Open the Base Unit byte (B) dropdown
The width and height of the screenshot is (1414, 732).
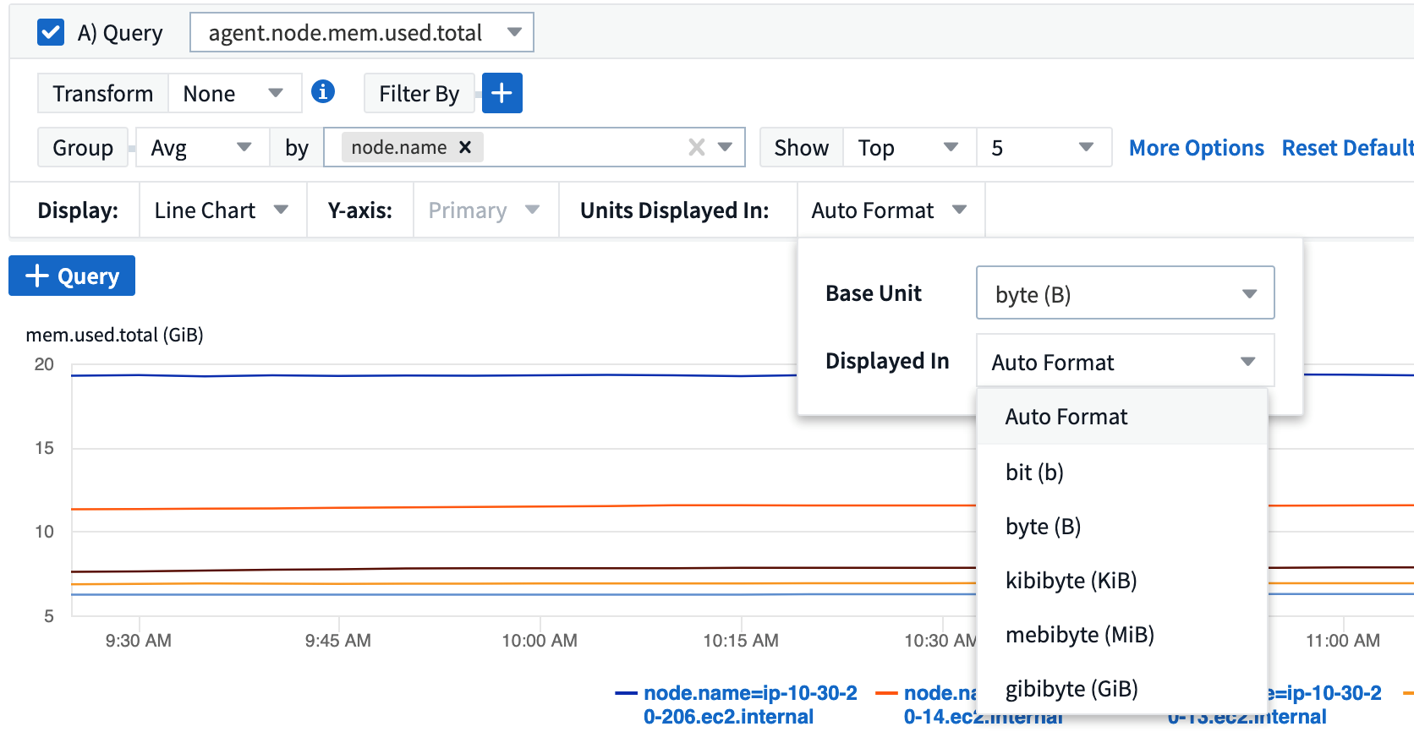tap(1125, 293)
